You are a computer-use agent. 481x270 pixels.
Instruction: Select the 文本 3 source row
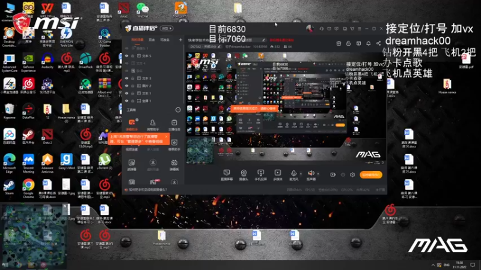pyautogui.click(x=153, y=78)
